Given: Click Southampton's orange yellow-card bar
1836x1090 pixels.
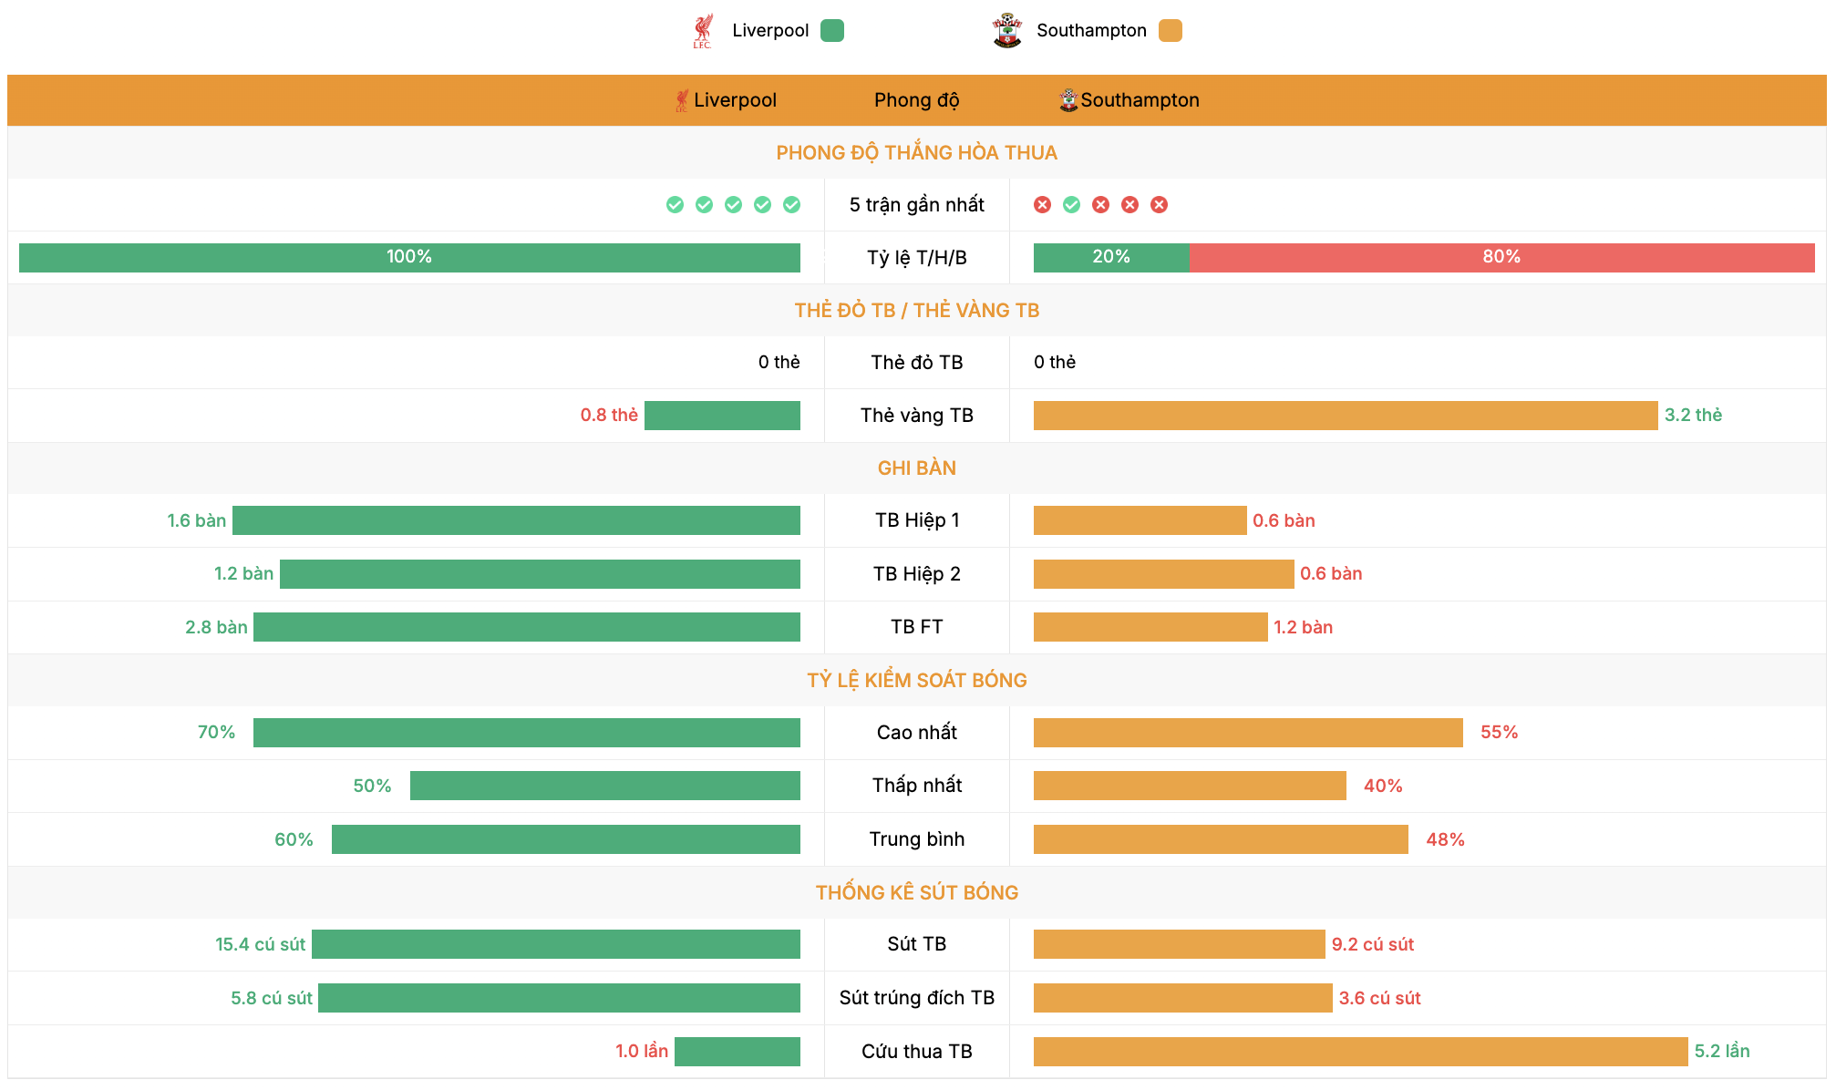Looking at the screenshot, I should pyautogui.click(x=1346, y=416).
